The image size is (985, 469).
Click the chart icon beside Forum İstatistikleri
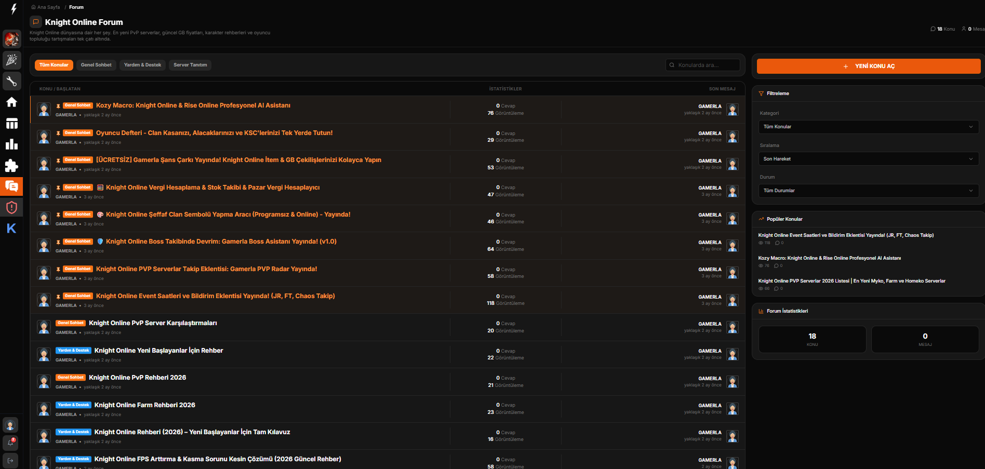pos(761,311)
